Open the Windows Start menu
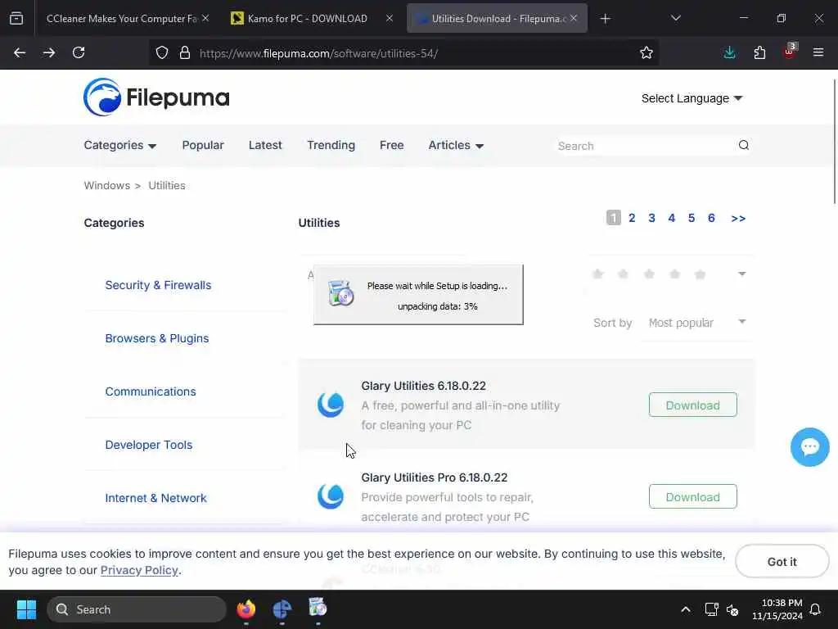This screenshot has height=629, width=838. click(x=26, y=609)
